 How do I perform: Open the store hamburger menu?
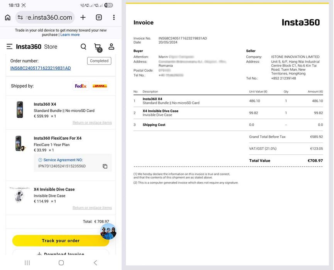pyautogui.click(x=9, y=47)
